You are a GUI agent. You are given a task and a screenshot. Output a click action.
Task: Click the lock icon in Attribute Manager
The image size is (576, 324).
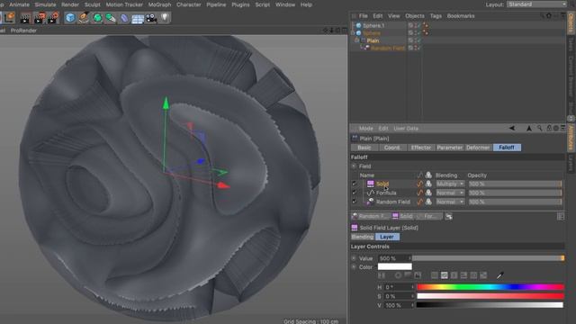point(549,128)
